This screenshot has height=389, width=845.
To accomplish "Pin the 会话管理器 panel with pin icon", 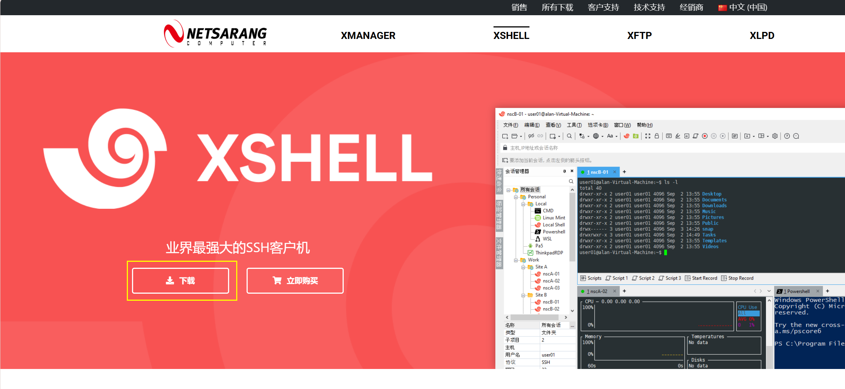I will [x=564, y=171].
